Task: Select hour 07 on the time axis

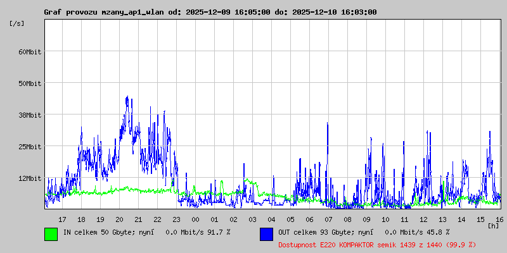Action: tap(328, 219)
